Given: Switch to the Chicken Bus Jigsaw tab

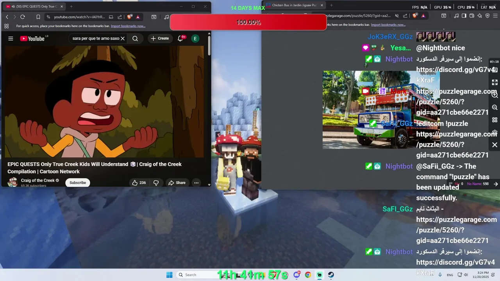Looking at the screenshot, I should (295, 5).
